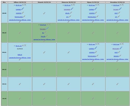Open the CARREC link on Dilluns 08:00

coord(18,10)
